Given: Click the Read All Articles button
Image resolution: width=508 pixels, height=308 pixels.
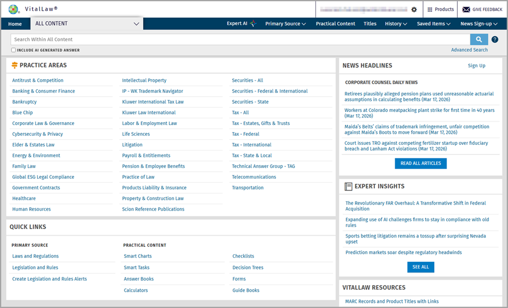Looking at the screenshot, I should click(421, 163).
